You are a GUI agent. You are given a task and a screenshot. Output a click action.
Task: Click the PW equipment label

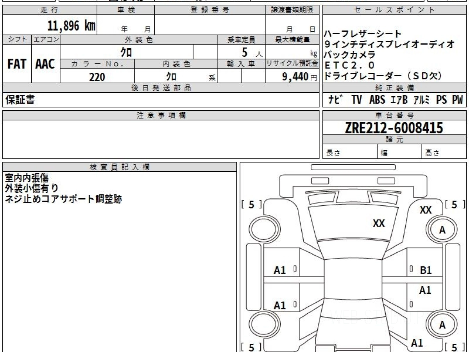point(457,100)
